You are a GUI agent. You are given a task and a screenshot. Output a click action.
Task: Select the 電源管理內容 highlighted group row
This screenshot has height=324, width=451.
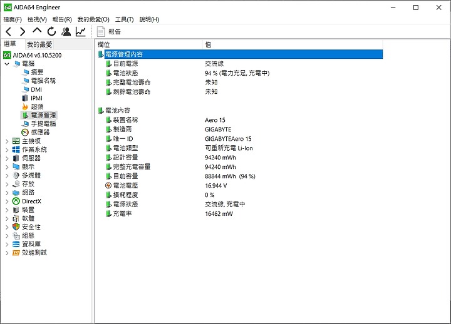240,54
